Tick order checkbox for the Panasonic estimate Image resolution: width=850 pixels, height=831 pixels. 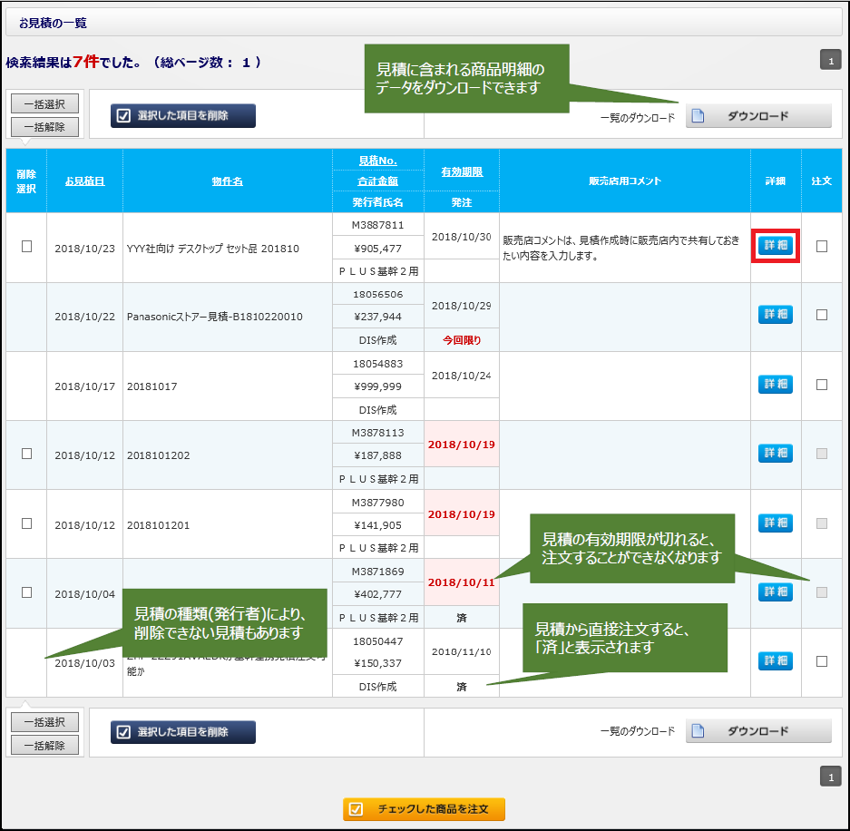[x=822, y=315]
